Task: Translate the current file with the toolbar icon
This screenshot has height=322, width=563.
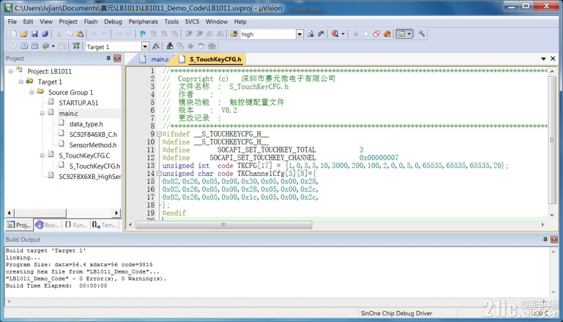Action: (x=14, y=46)
